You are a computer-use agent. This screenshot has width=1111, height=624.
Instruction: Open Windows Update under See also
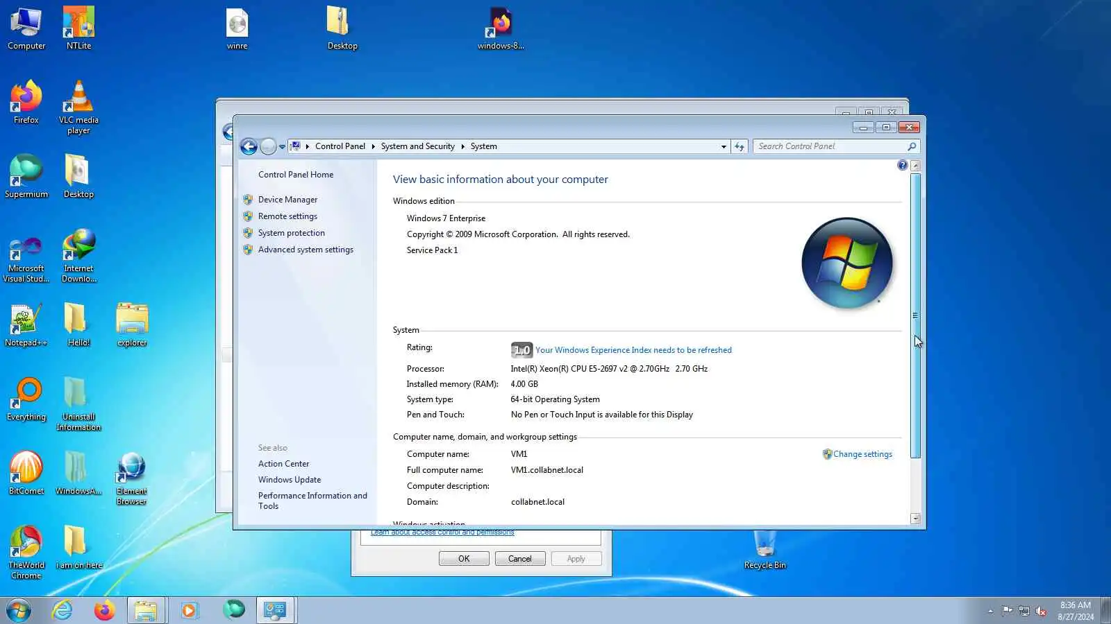pos(290,480)
